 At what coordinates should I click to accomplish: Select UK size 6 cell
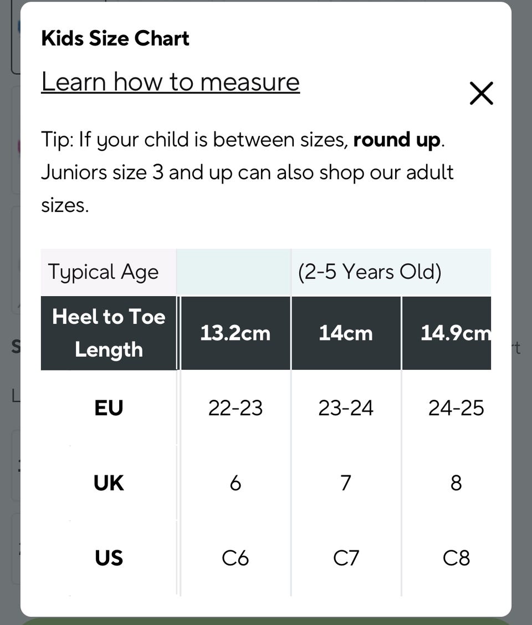(x=235, y=483)
